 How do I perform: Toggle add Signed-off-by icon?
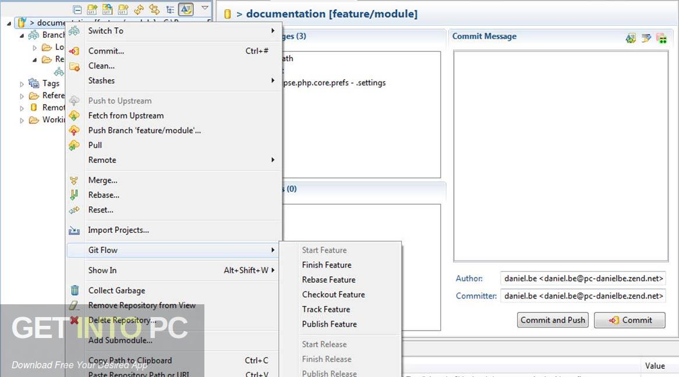pyautogui.click(x=646, y=38)
